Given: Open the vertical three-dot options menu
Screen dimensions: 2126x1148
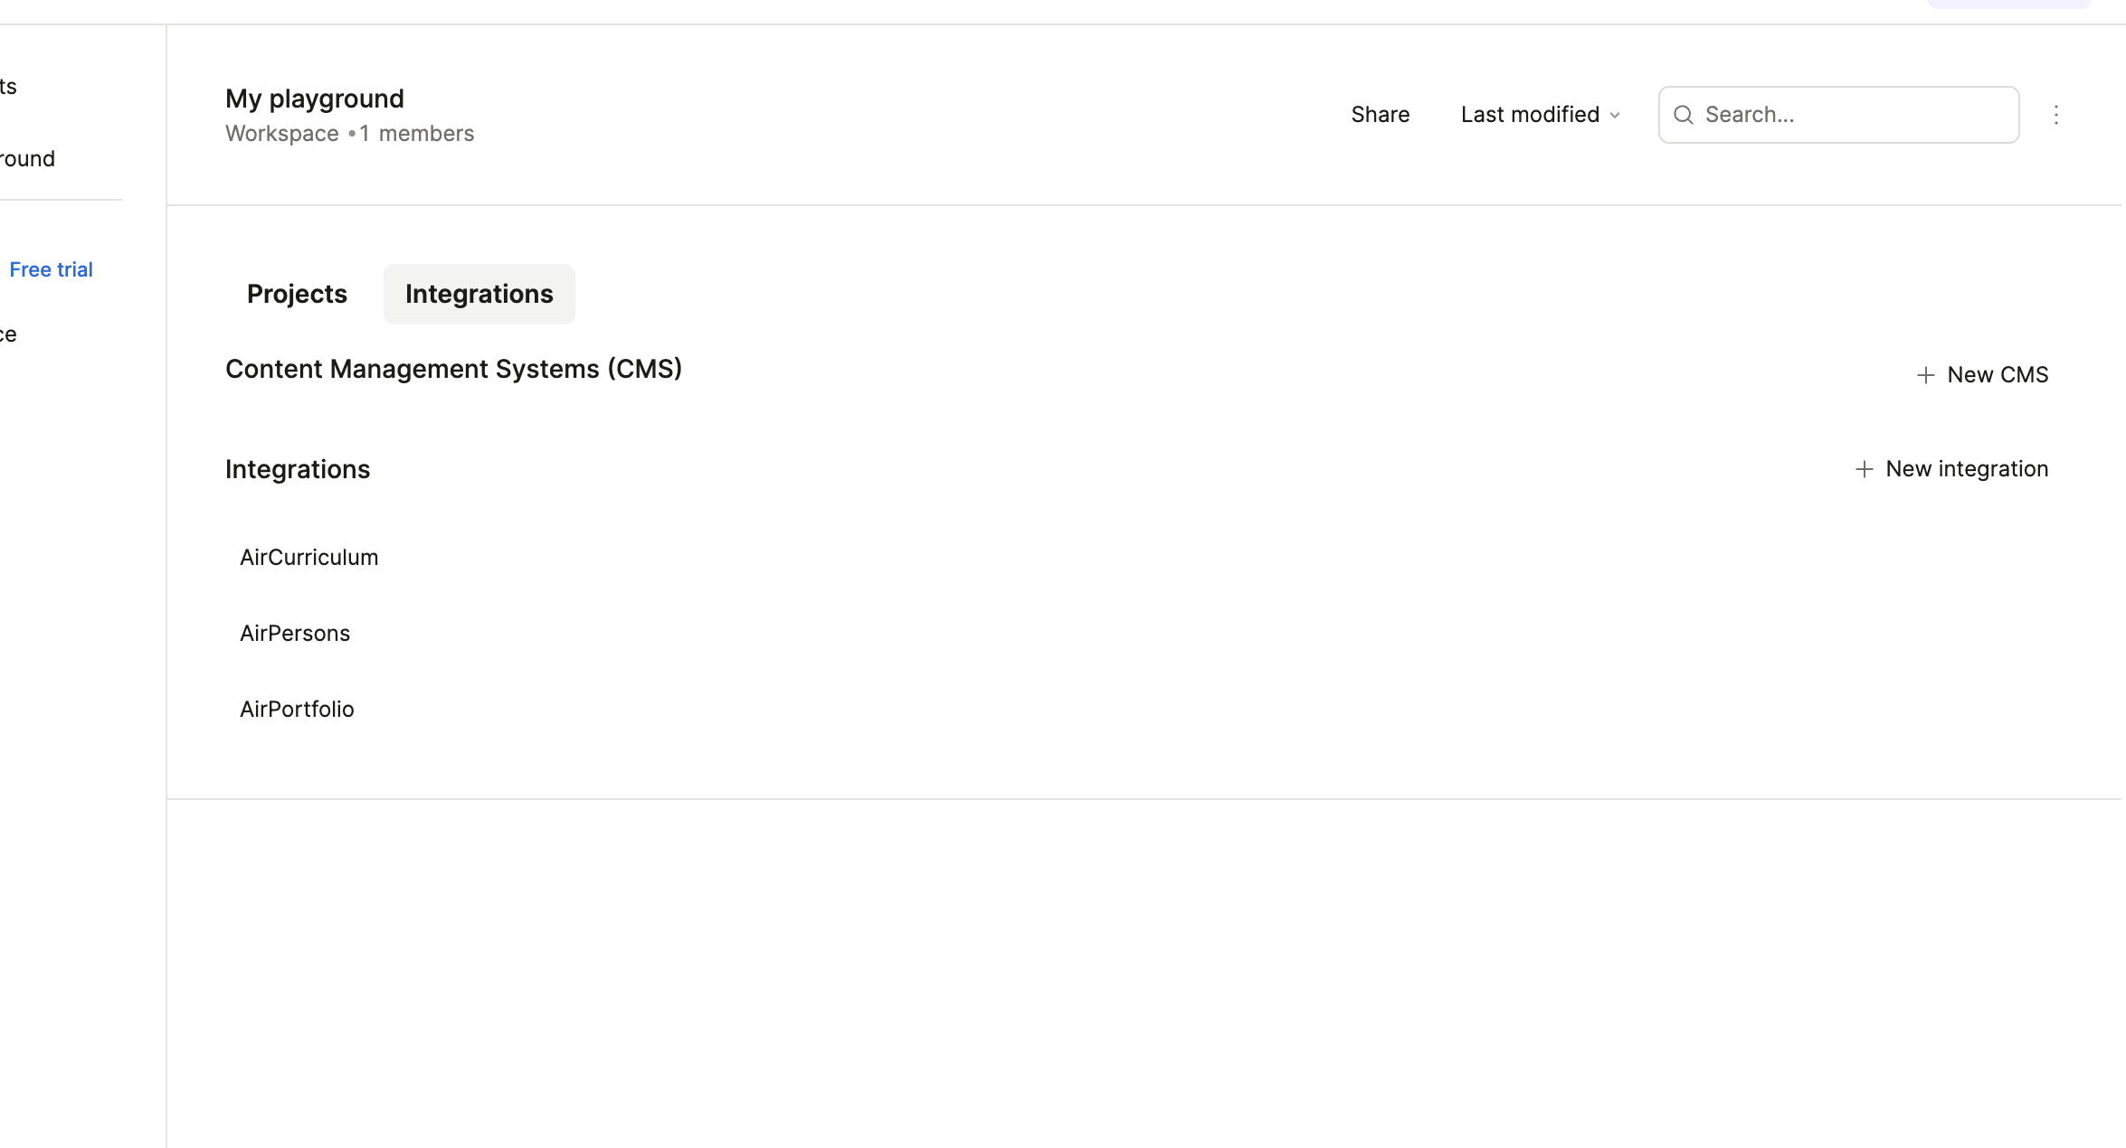Looking at the screenshot, I should [2055, 115].
